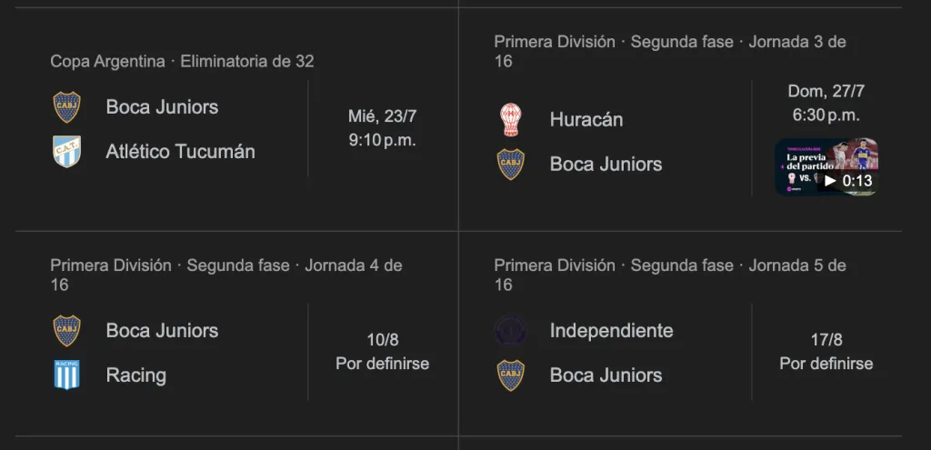Open the Atlético Tucumán team name

180,152
